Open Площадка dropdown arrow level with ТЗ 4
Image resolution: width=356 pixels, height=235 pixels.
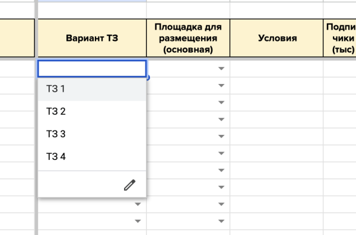click(x=221, y=153)
